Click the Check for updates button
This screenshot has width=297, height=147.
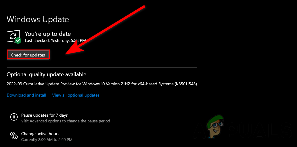(28, 55)
